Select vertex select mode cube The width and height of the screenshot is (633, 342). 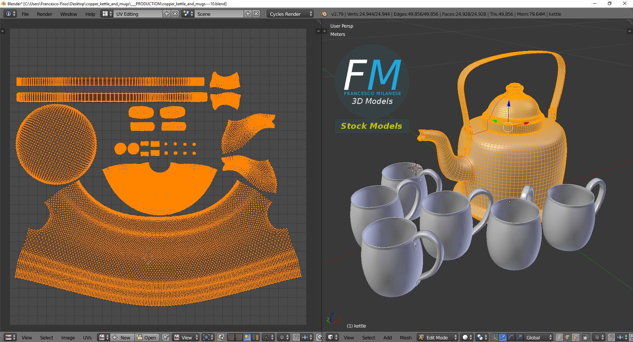[559, 337]
